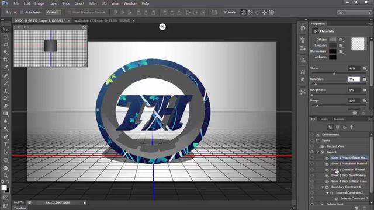Select the Horizontal Type tool
Viewport: 374px width, 210px height.
click(5, 145)
